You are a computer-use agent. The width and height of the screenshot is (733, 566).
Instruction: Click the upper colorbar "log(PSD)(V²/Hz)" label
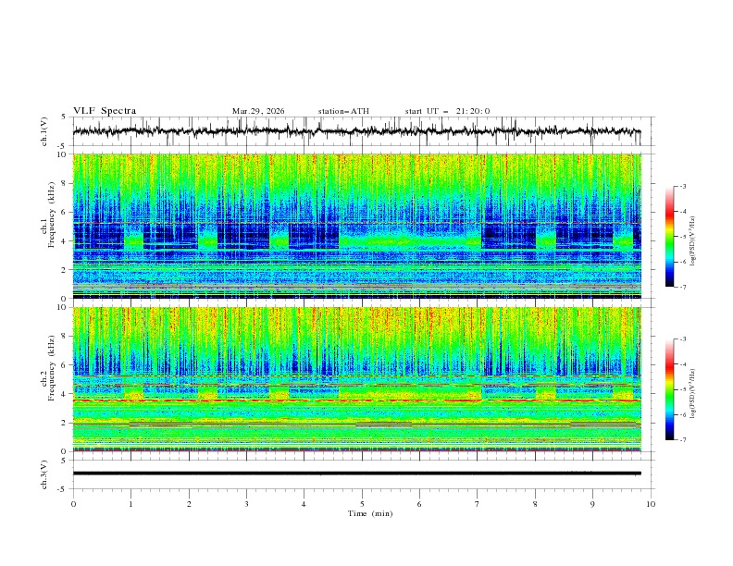[692, 240]
